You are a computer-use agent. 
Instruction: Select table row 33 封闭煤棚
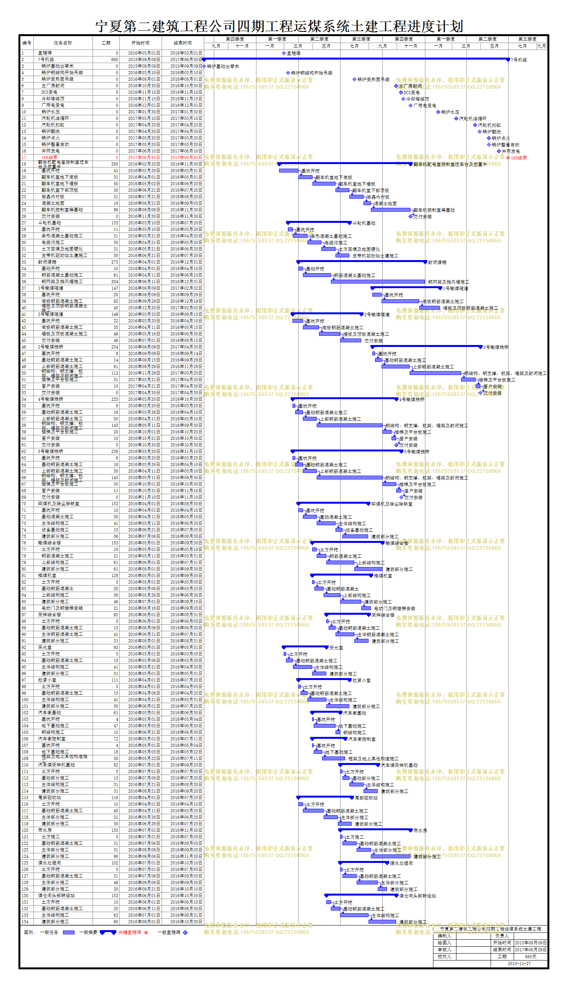112,262
